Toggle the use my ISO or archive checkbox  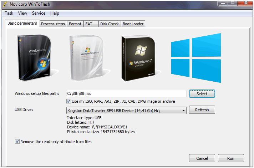coord(68,101)
